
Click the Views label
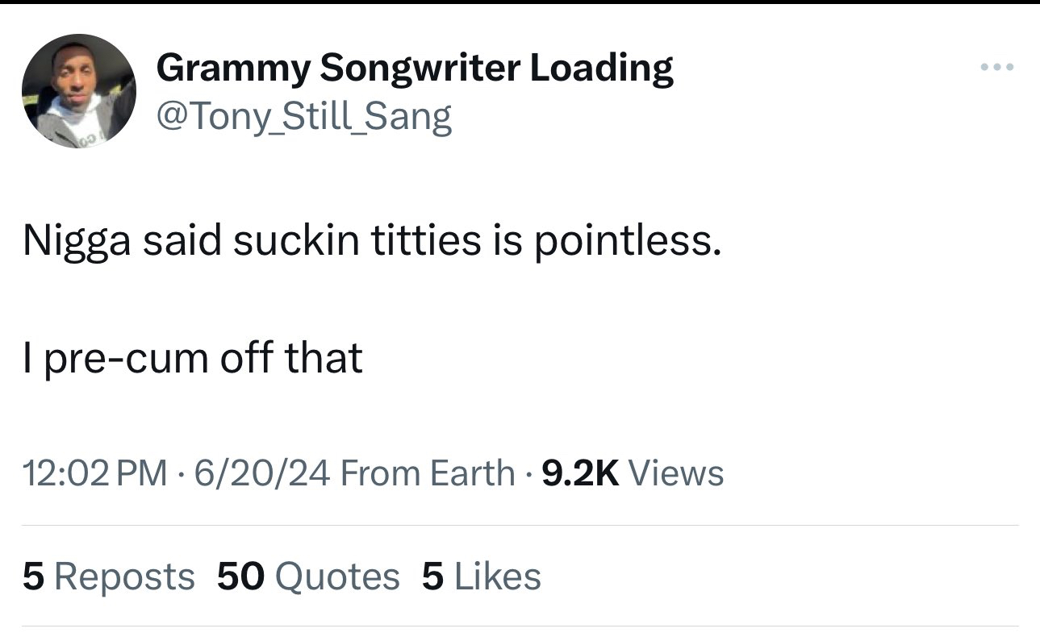click(675, 472)
